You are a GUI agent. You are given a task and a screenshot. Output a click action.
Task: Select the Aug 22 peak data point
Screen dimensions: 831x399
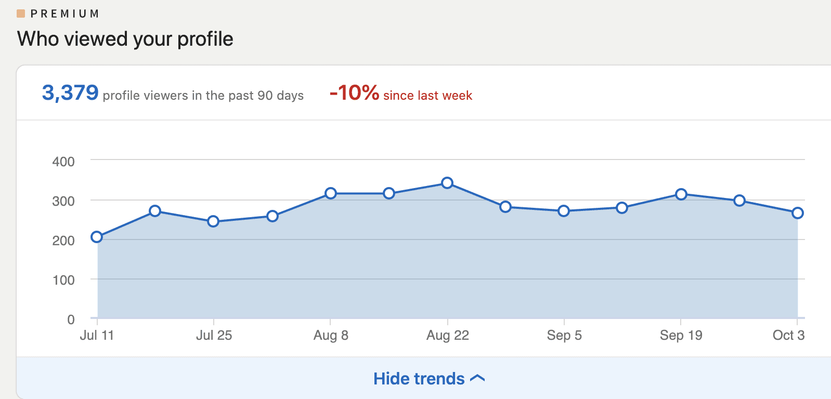coord(447,183)
